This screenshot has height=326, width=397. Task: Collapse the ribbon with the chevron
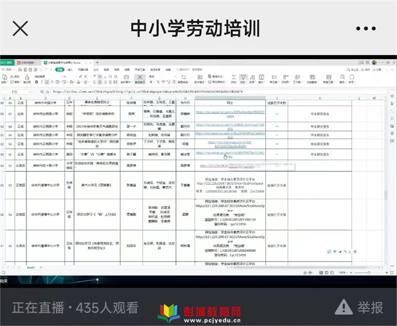click(392, 70)
